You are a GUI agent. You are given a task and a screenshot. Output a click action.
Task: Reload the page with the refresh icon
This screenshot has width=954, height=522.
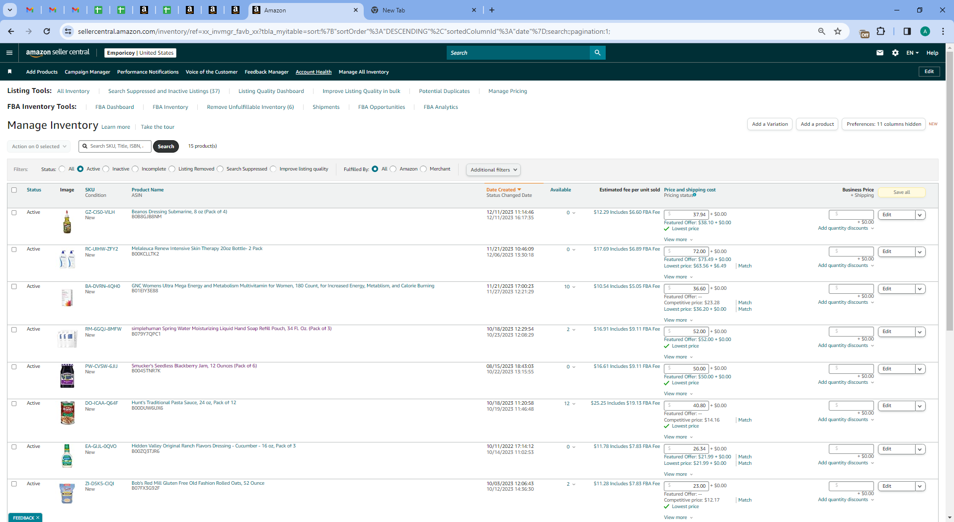coord(47,31)
